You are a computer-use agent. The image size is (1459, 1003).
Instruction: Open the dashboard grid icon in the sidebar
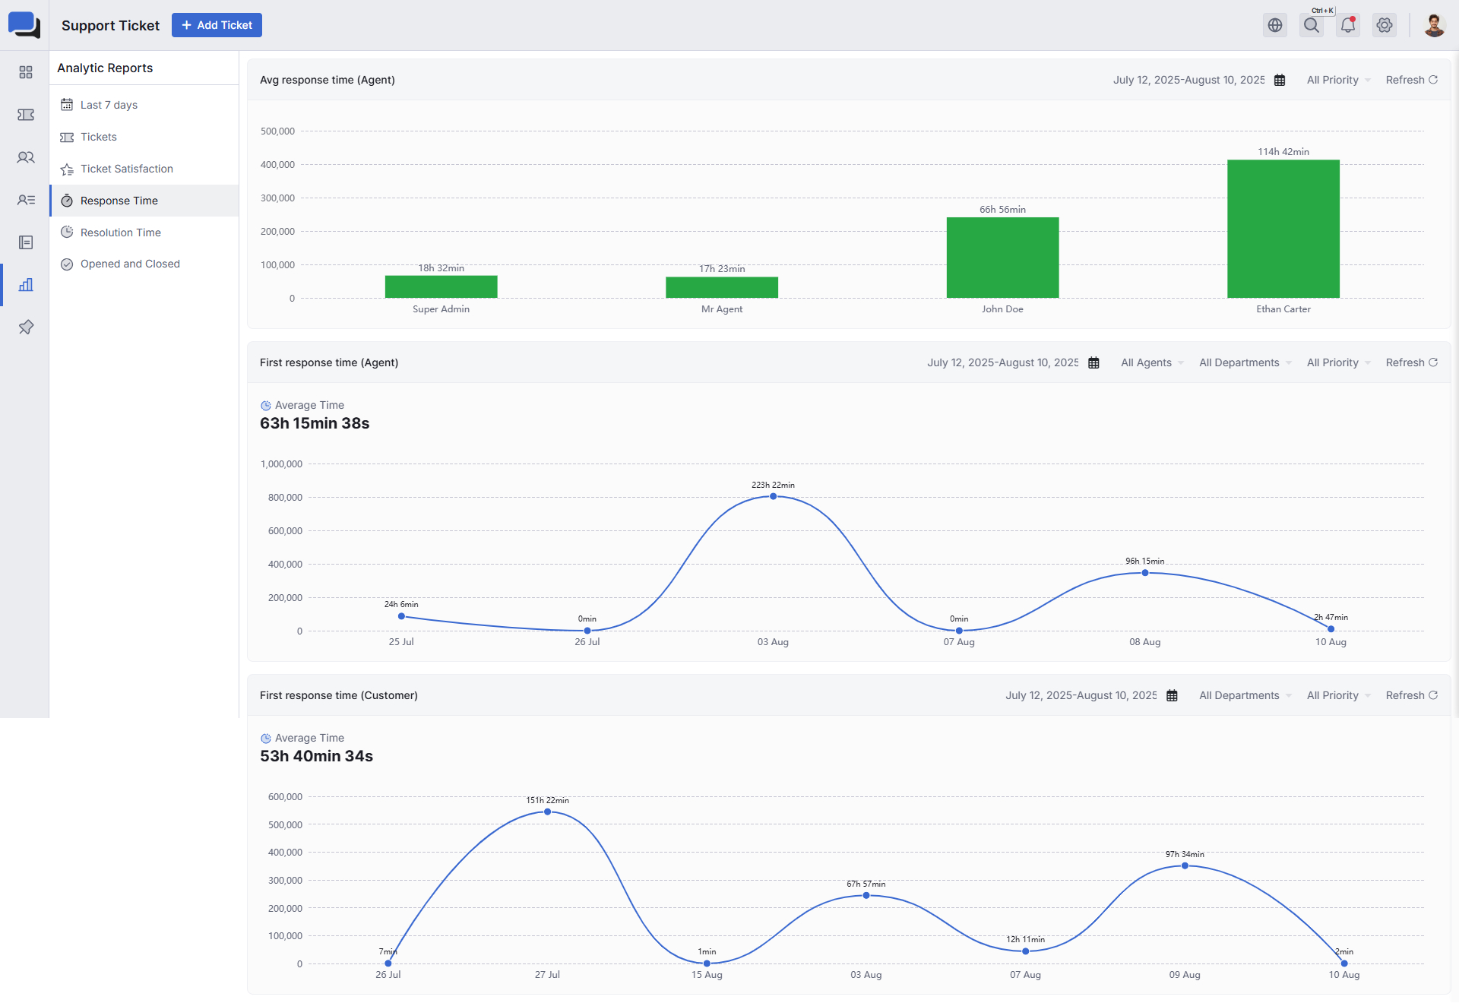tap(26, 72)
